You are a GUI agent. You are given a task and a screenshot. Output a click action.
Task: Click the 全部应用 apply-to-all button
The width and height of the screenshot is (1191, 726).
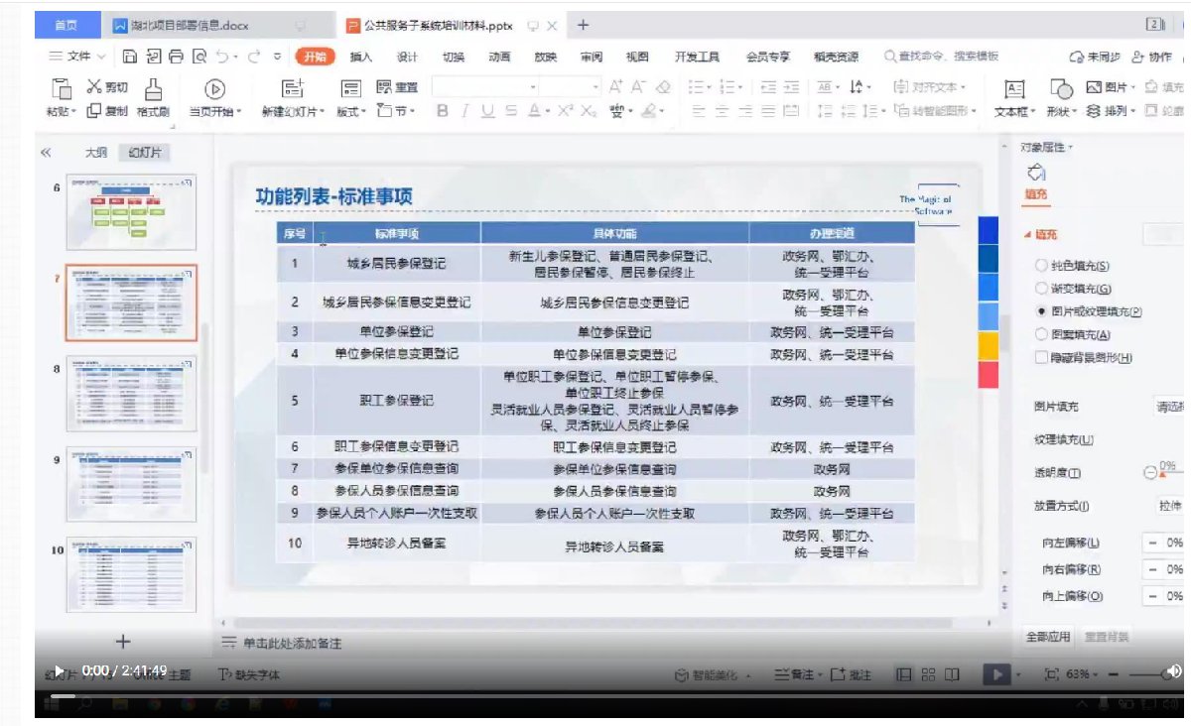(1048, 636)
